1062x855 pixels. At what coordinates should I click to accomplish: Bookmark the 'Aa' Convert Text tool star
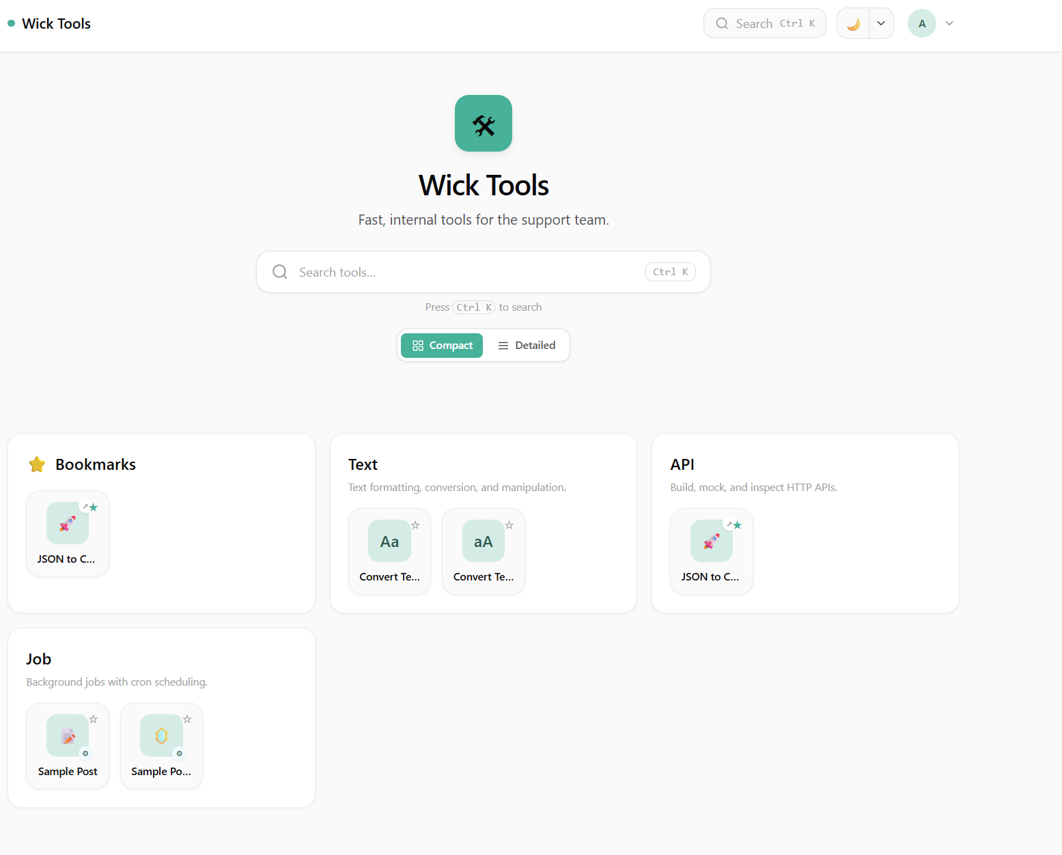(415, 525)
